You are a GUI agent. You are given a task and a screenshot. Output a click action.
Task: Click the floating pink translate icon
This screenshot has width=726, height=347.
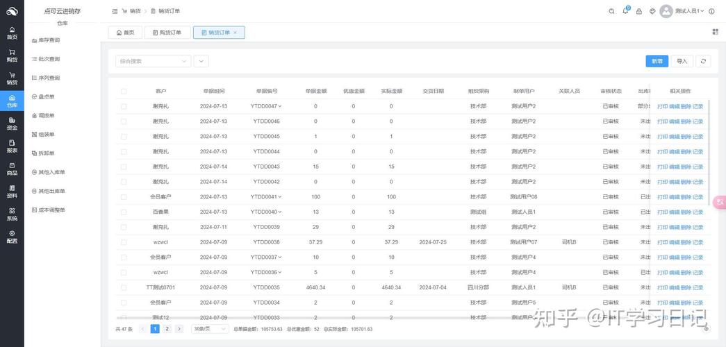(720, 202)
